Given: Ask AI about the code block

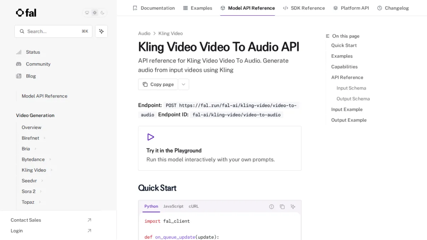Looking at the screenshot, I should 293,207.
